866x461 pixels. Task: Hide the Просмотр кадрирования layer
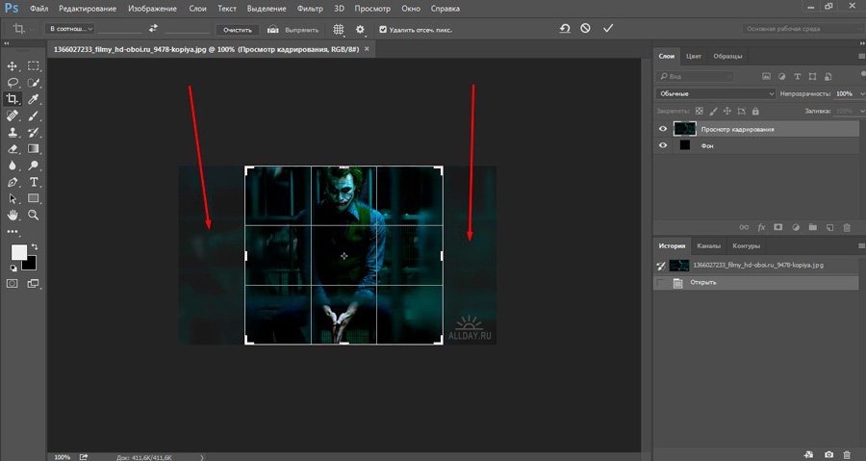click(663, 129)
